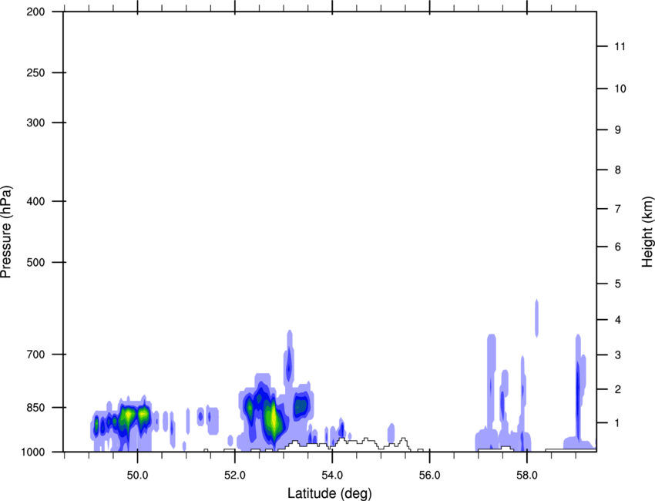Click the terrain outline peak near latitude 54.2

coord(341,439)
